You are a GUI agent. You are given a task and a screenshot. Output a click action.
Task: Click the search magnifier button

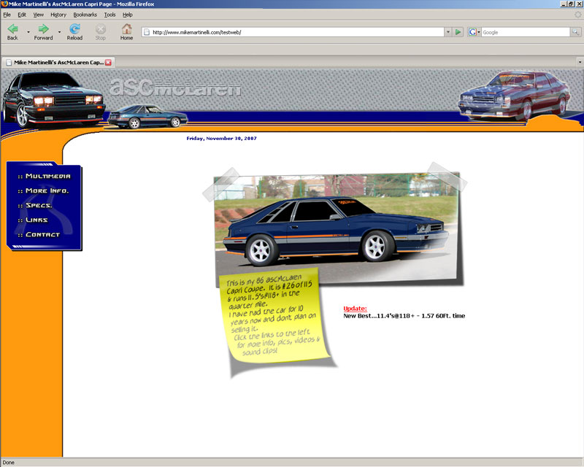575,32
